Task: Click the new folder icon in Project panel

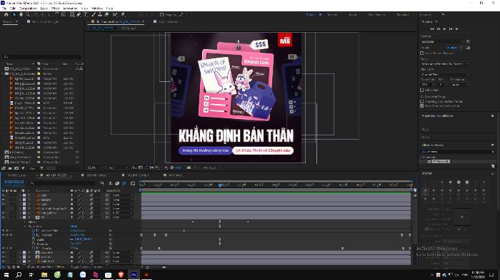Action: pyautogui.click(x=10, y=168)
